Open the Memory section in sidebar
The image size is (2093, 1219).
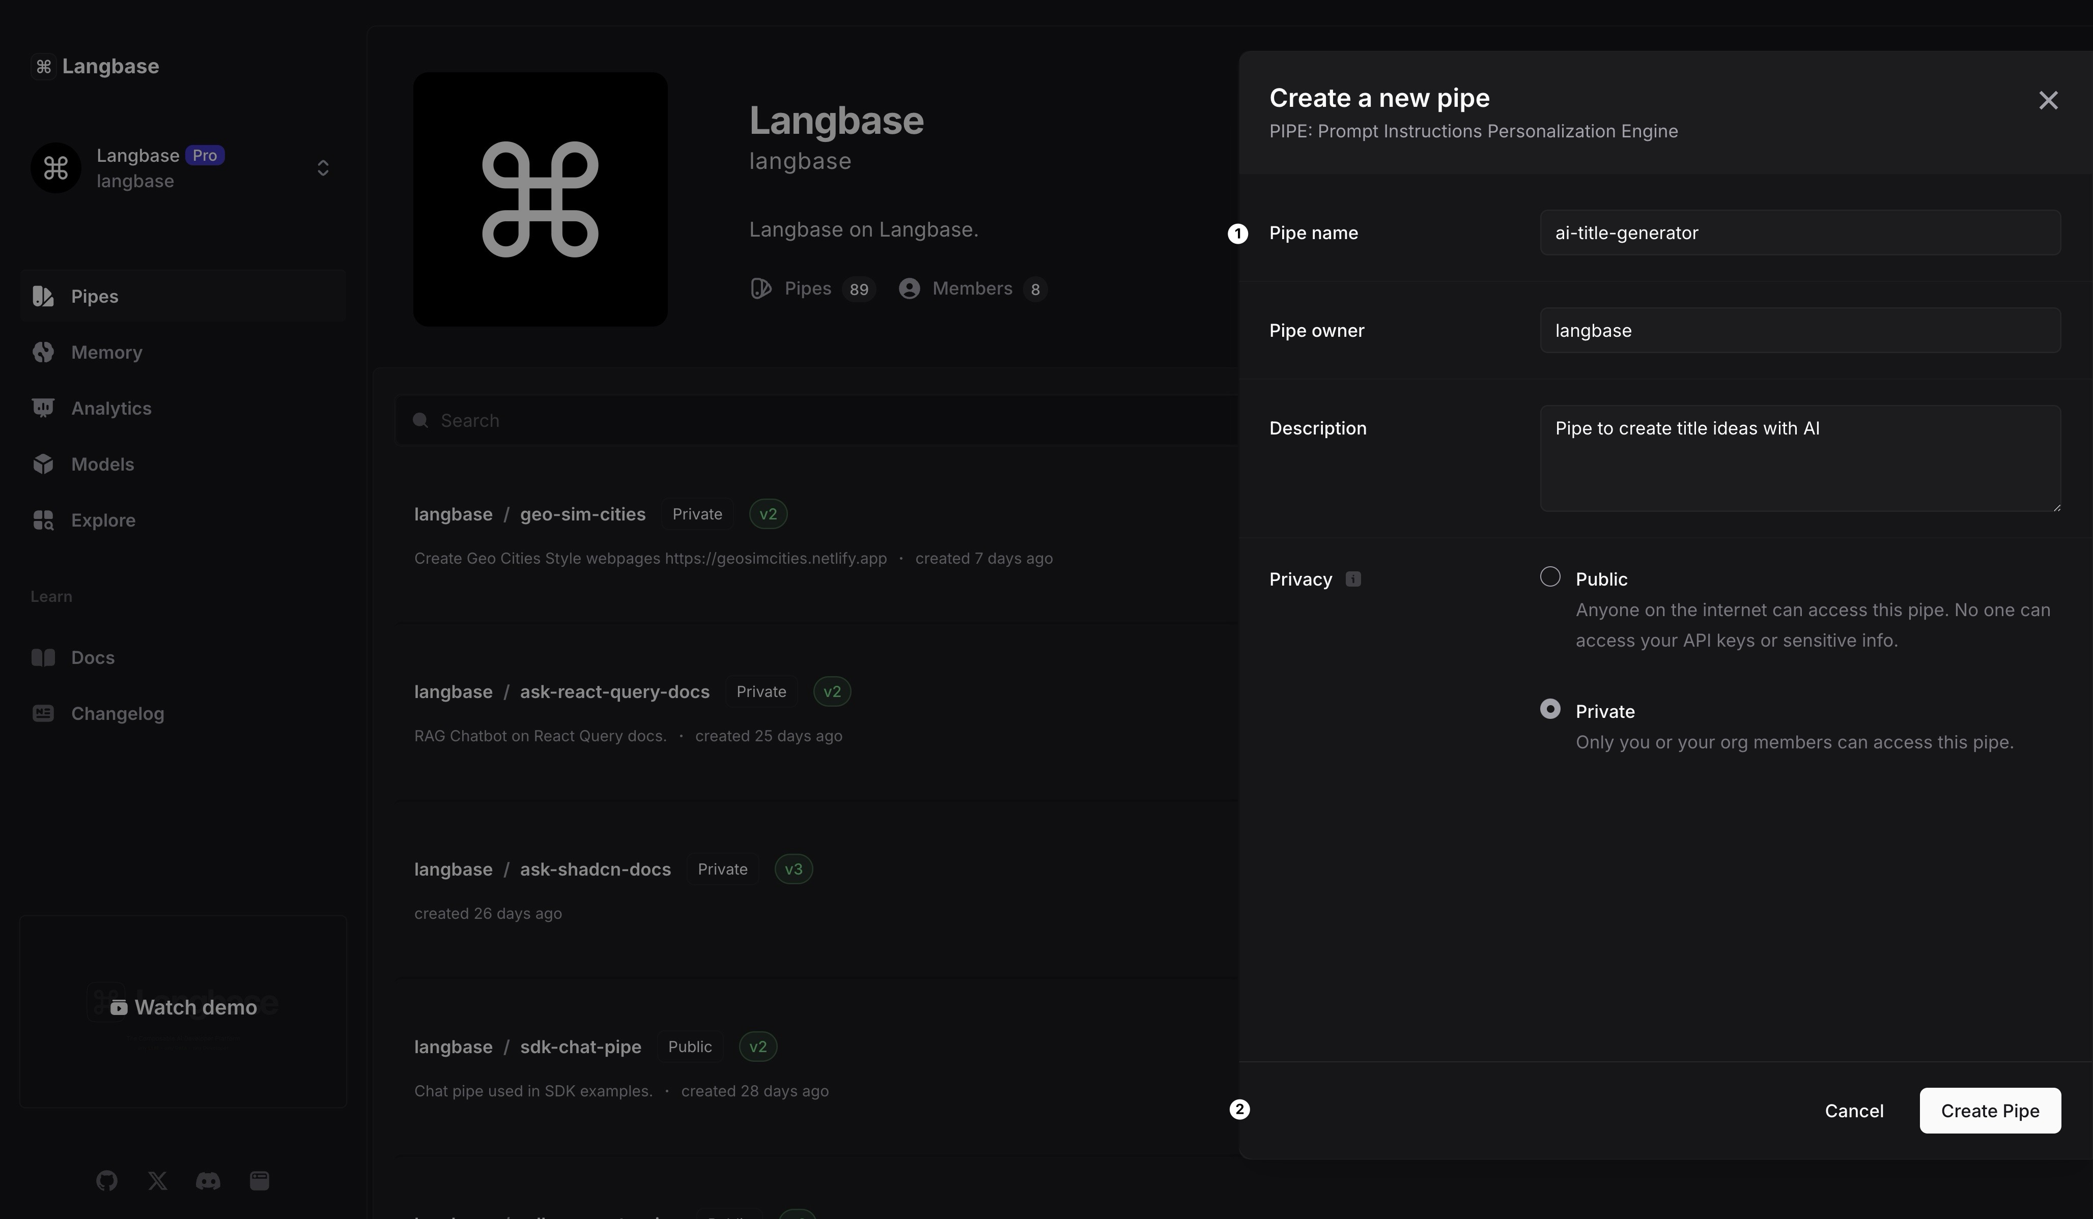coord(106,352)
